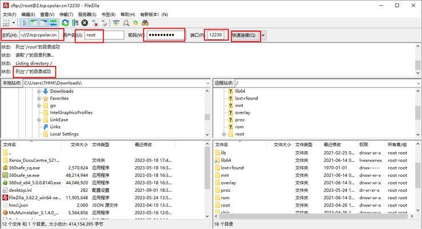Click the 密码 password field
This screenshot has width=422, height=229.
(x=166, y=35)
